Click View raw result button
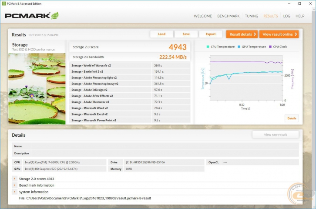The image size is (316, 209). tap(275, 135)
